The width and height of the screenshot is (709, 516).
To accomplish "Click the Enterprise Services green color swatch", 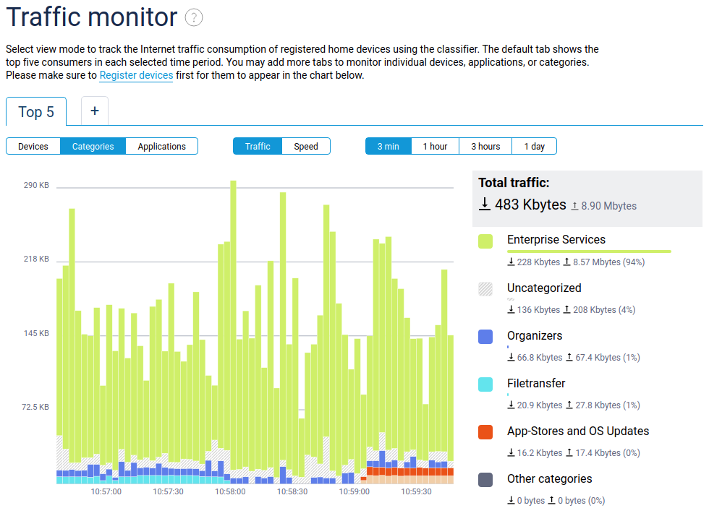I will tap(485, 241).
